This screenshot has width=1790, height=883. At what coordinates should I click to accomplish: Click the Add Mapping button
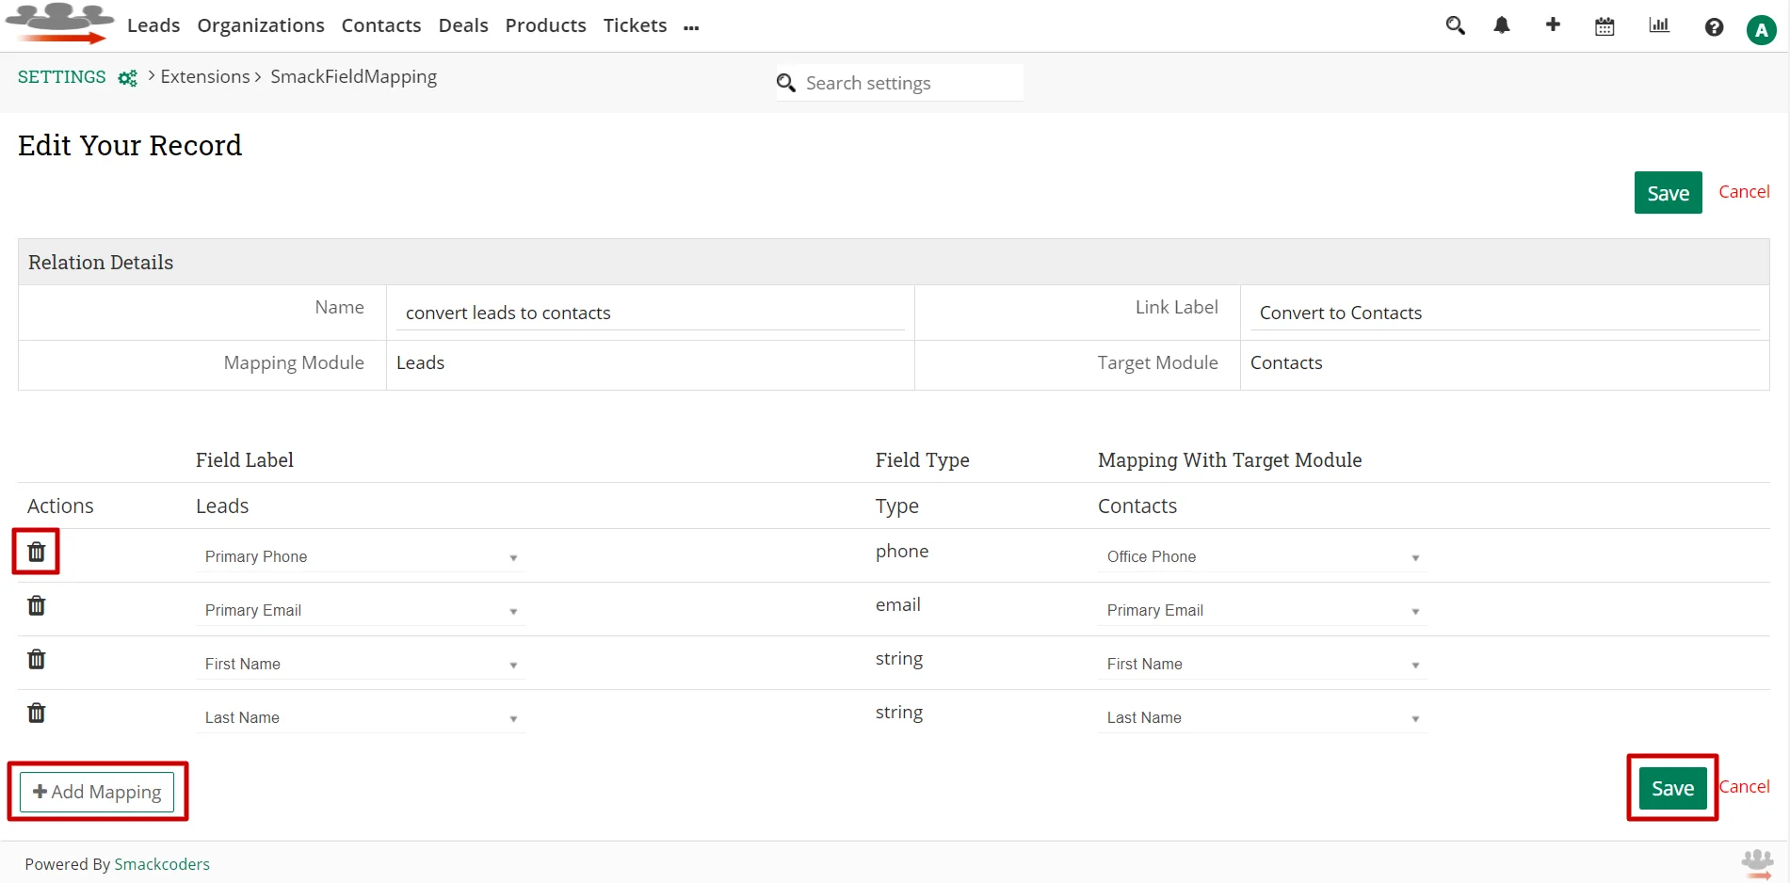tap(95, 792)
